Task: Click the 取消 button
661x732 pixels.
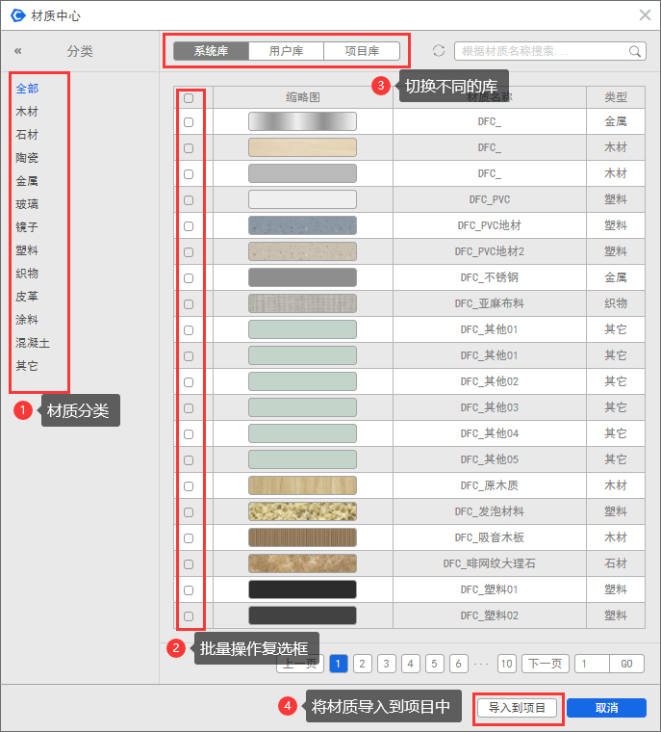Action: [605, 708]
